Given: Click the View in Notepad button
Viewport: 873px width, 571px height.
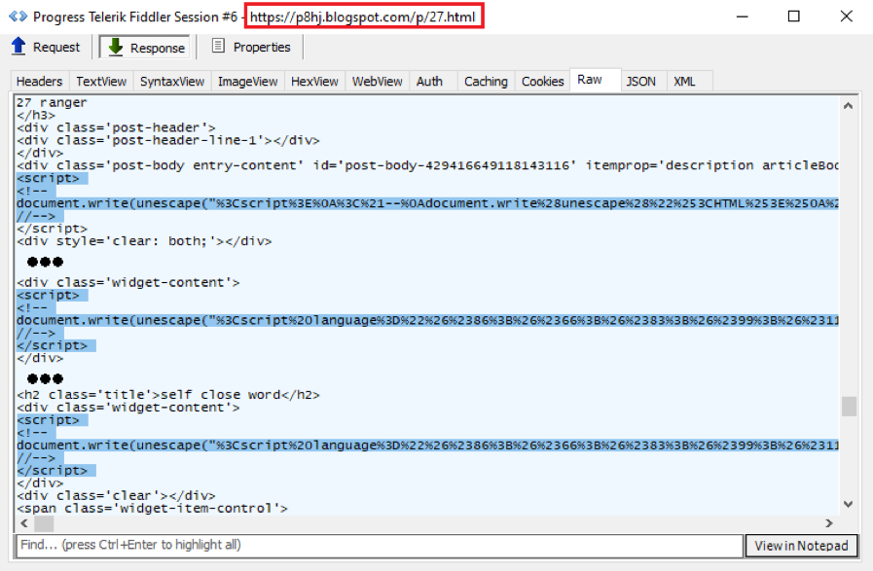Looking at the screenshot, I should (x=801, y=546).
